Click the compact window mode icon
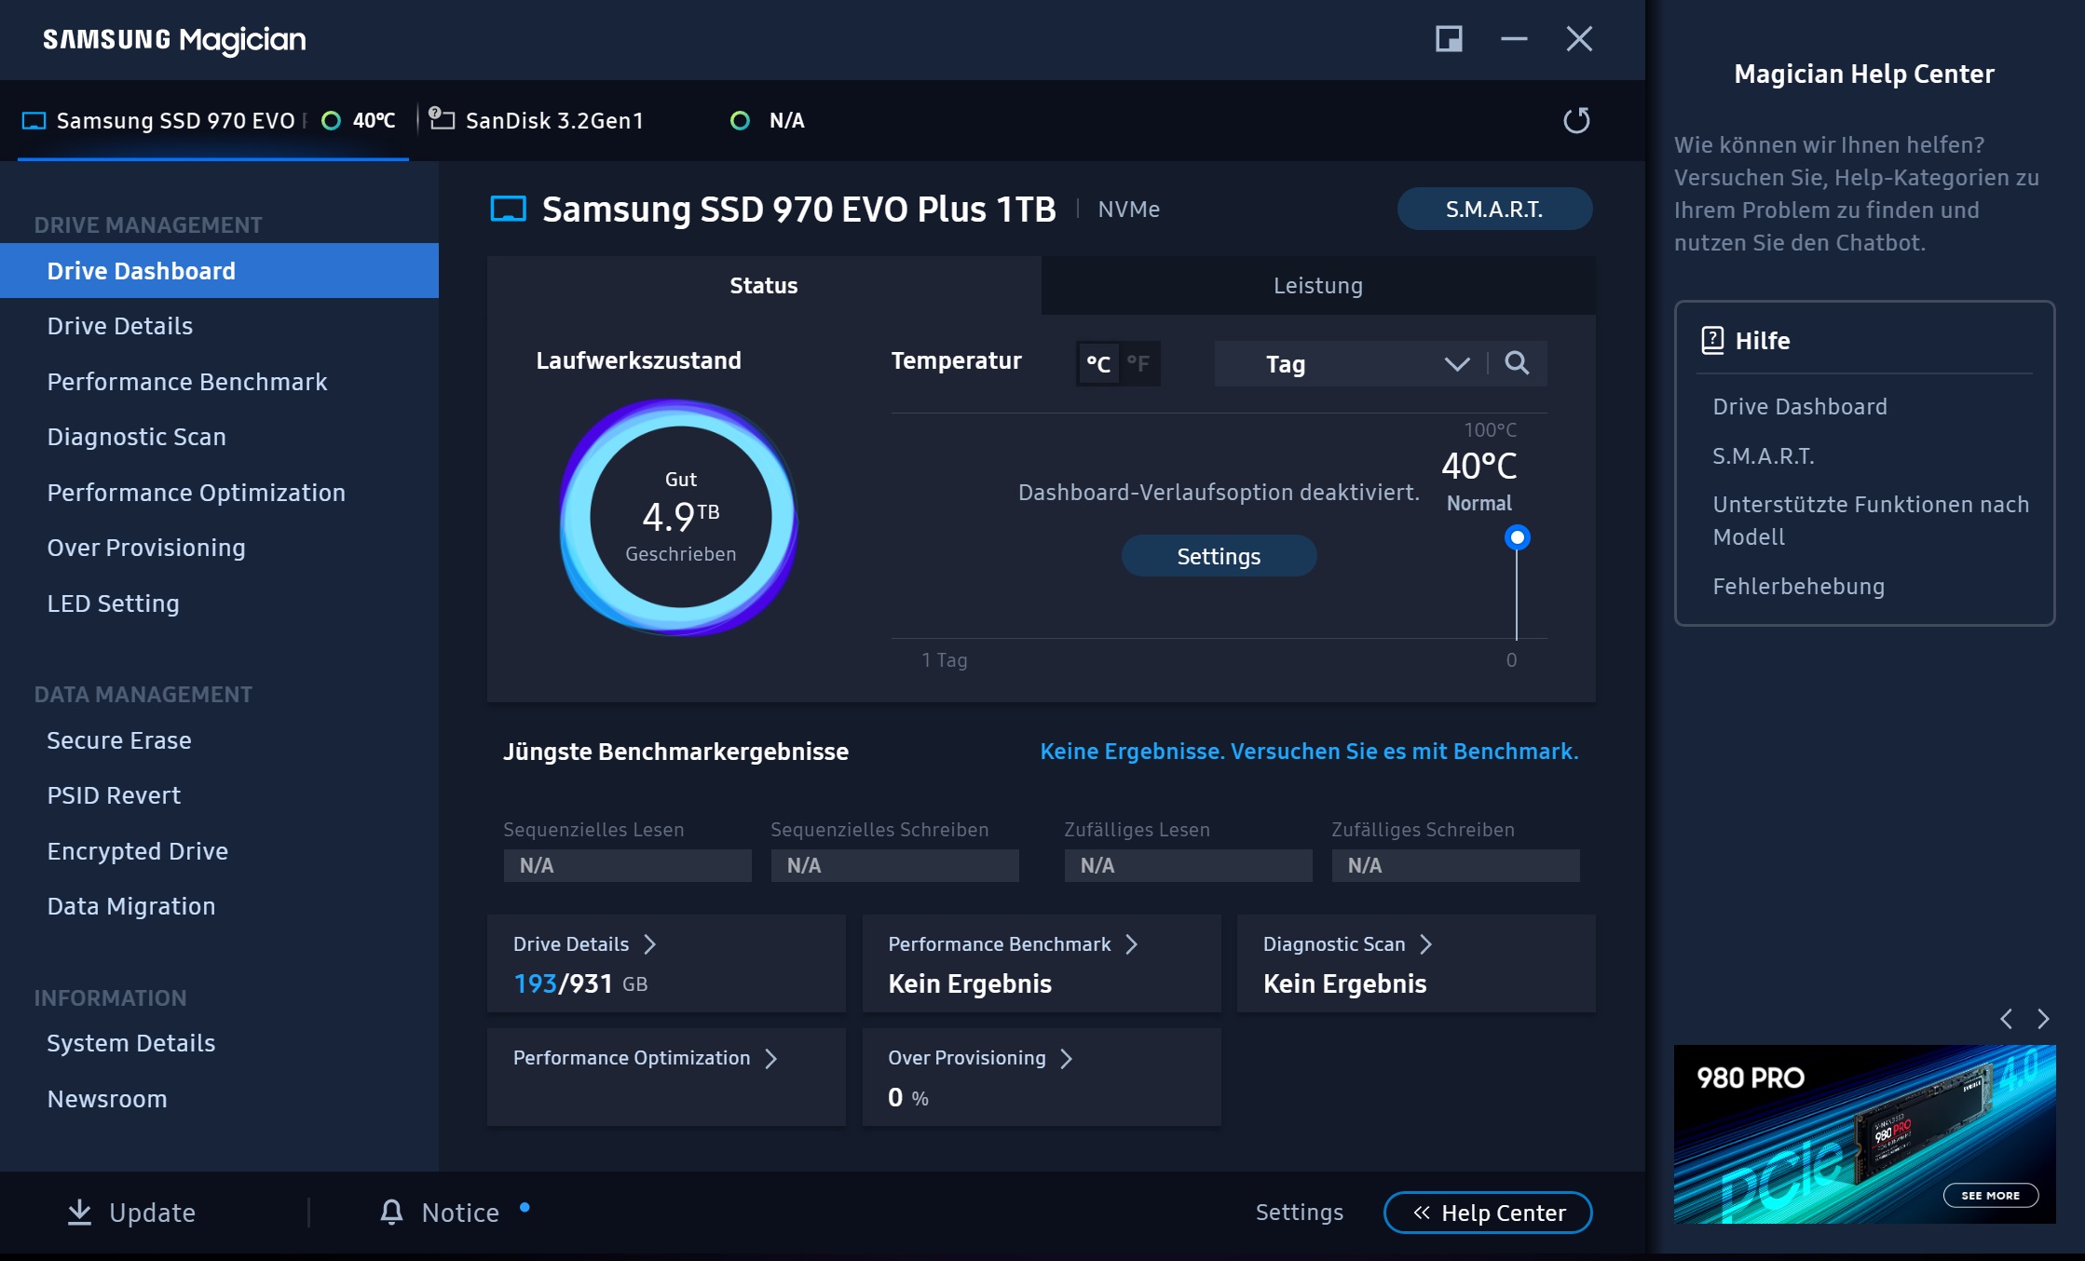The width and height of the screenshot is (2085, 1261). [x=1449, y=39]
